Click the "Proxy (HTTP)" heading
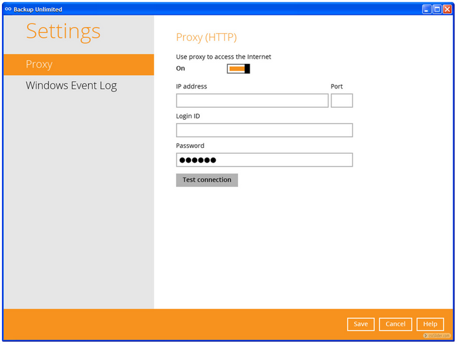The width and height of the screenshot is (457, 344). (x=206, y=37)
